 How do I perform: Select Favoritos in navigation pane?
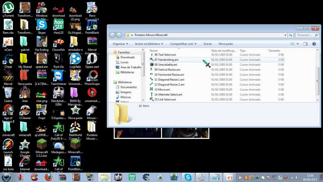tap(124, 52)
